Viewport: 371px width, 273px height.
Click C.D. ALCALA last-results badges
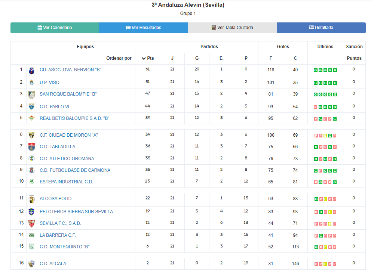(325, 264)
